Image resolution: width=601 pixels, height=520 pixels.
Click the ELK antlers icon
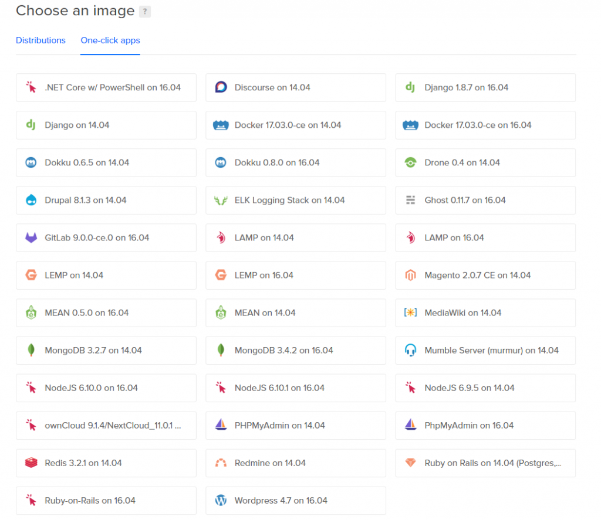coord(221,200)
